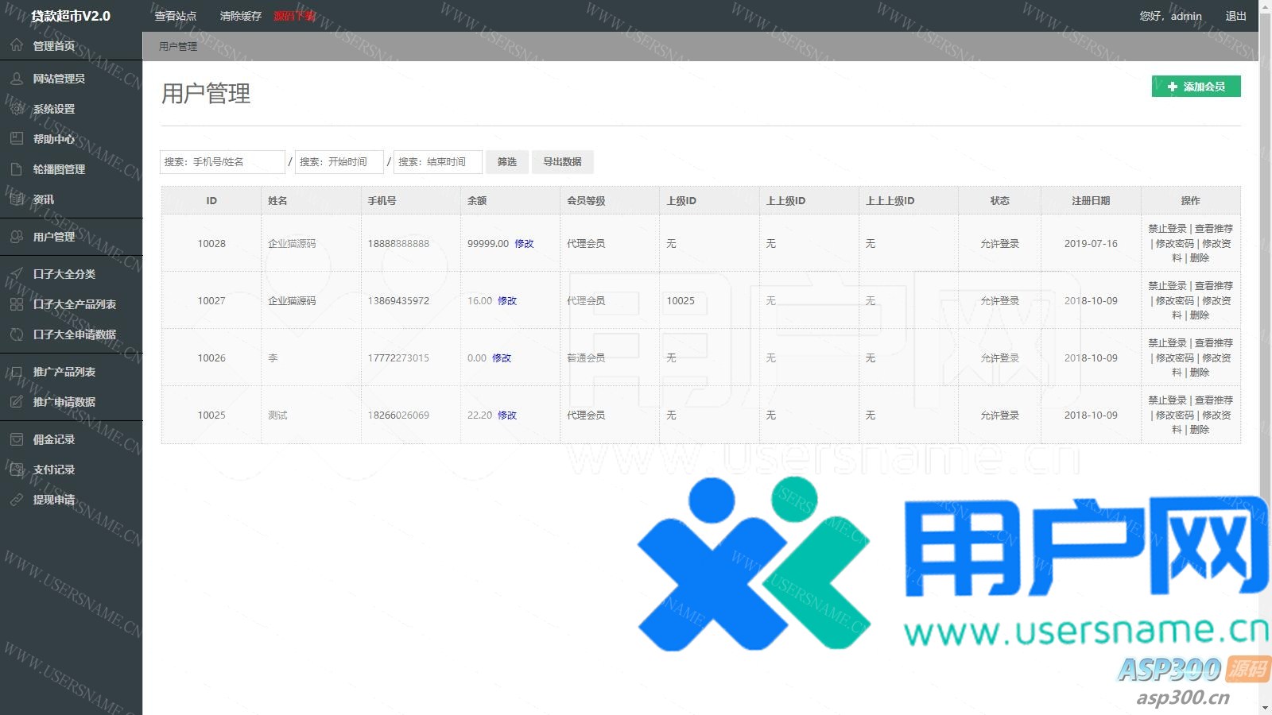Click the 上级ID value 10025

pos(681,301)
